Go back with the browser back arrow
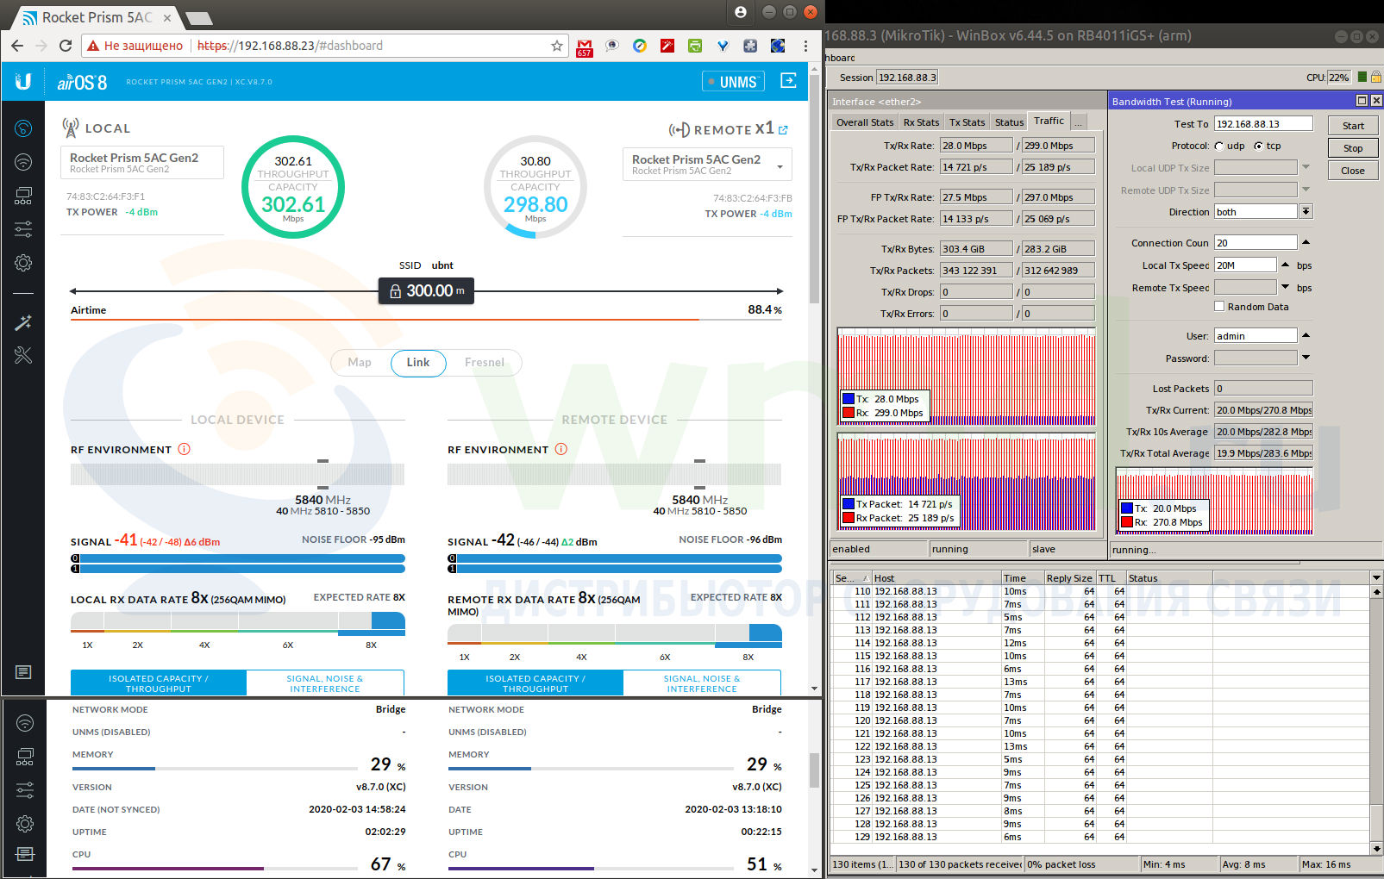 pyautogui.click(x=17, y=46)
